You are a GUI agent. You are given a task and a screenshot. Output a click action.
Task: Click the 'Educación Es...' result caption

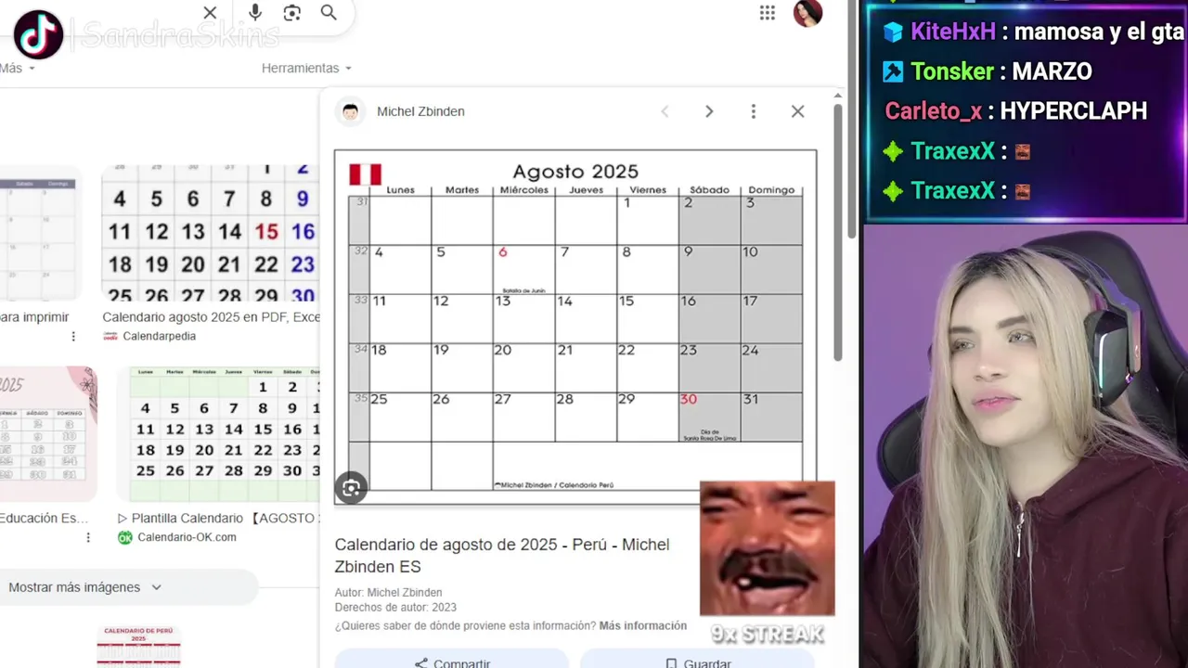click(x=44, y=519)
